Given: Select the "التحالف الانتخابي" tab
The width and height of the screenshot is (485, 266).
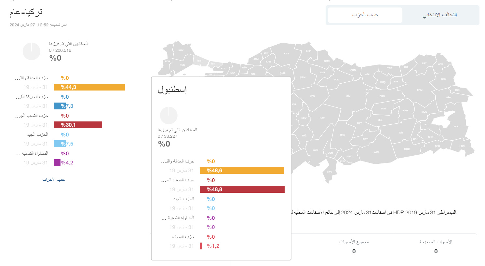Looking at the screenshot, I should coord(440,15).
